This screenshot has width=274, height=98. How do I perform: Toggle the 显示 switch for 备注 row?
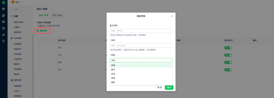coord(228,70)
